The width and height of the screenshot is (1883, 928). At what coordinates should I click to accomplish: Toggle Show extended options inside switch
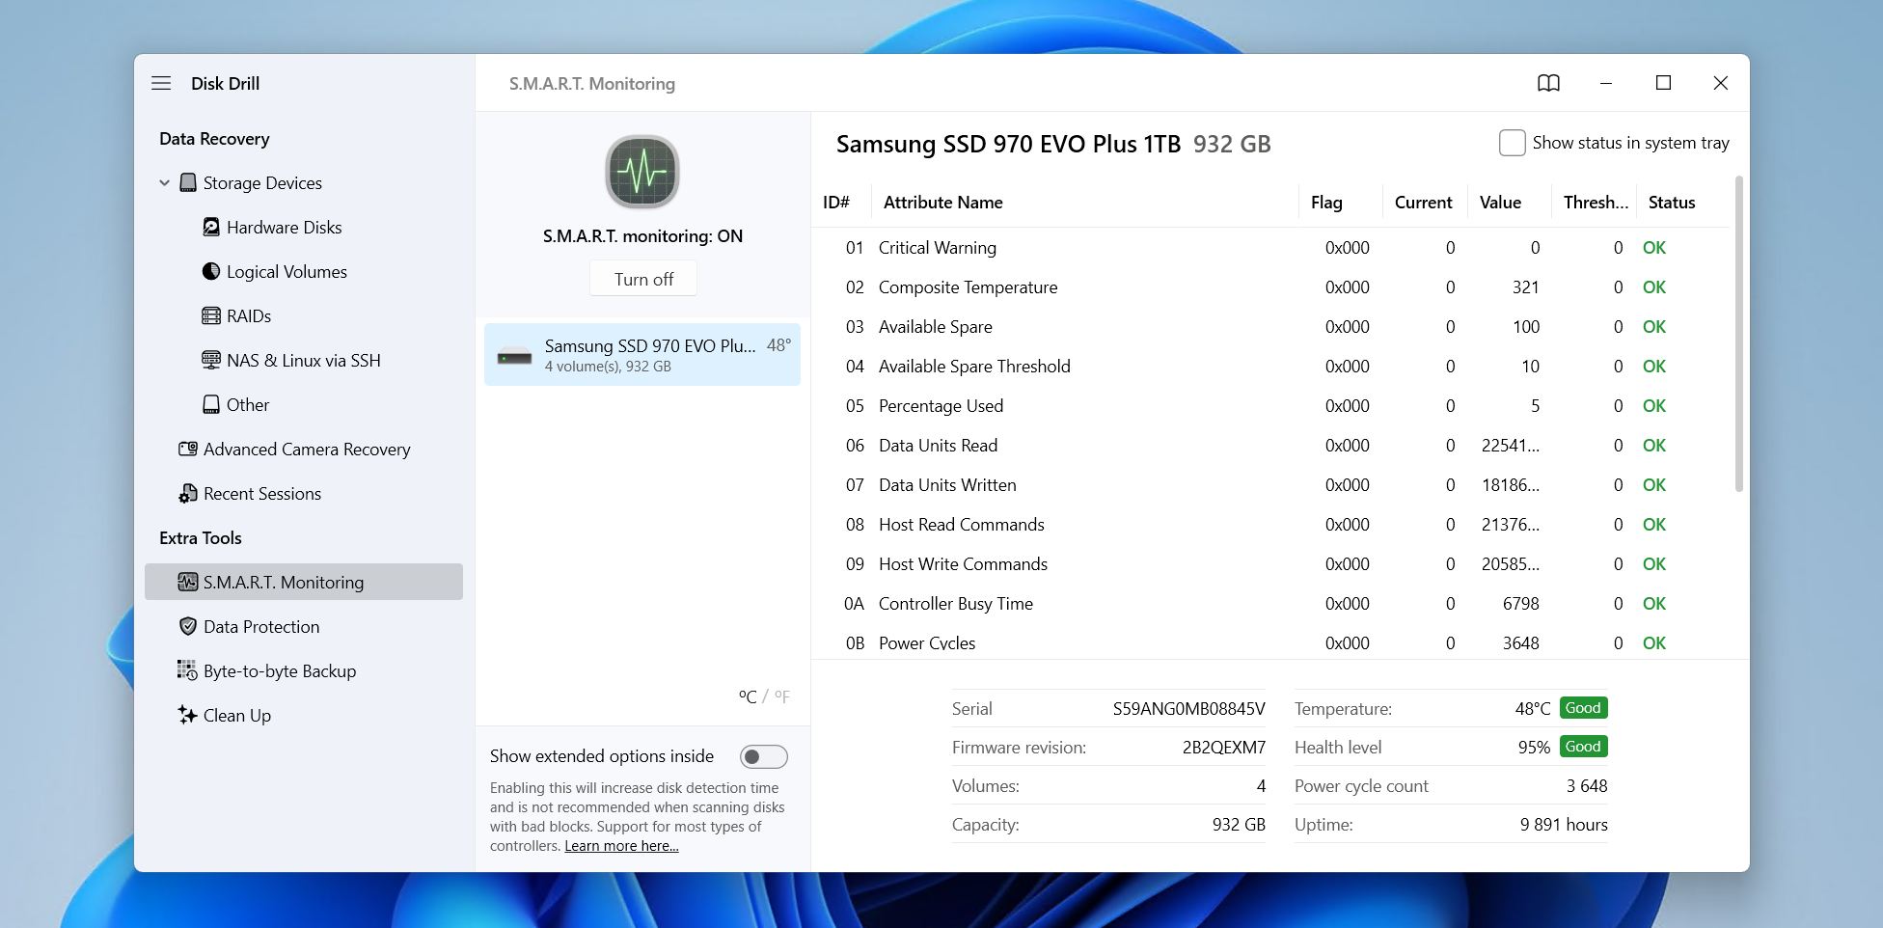coord(763,757)
